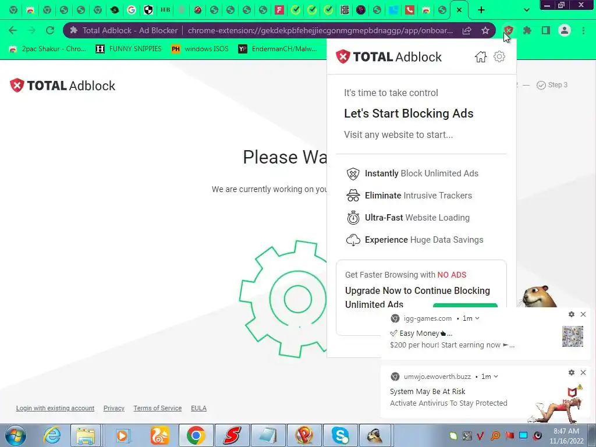Switch to Chrome on the taskbar
This screenshot has width=596, height=447.
[196, 435]
